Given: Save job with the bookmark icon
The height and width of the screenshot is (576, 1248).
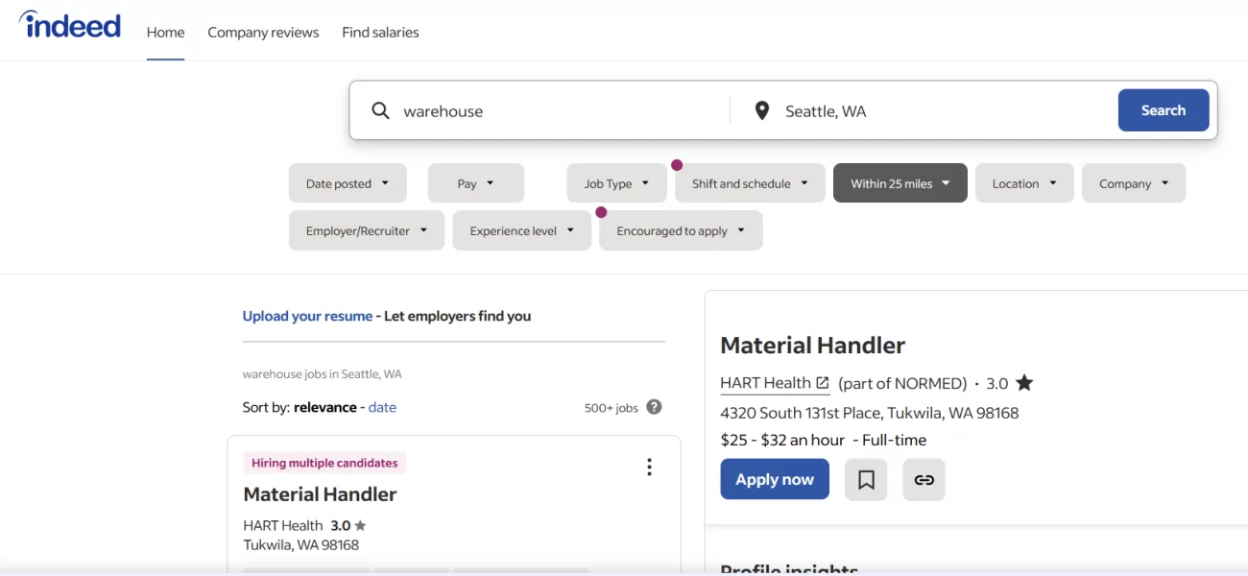Looking at the screenshot, I should coord(866,480).
